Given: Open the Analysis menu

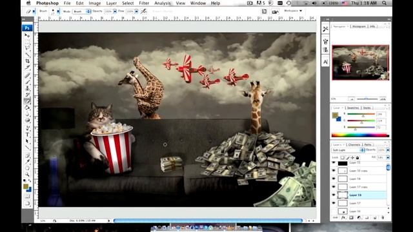Looking at the screenshot, I should (162, 3).
